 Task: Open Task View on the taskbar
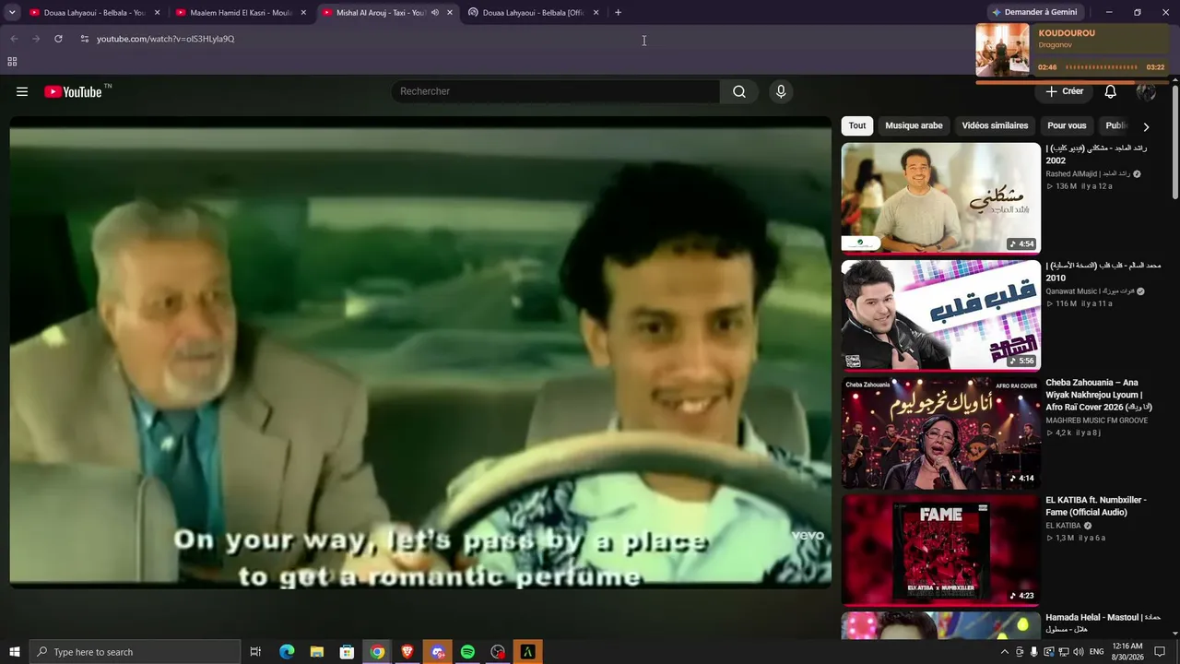pos(255,652)
